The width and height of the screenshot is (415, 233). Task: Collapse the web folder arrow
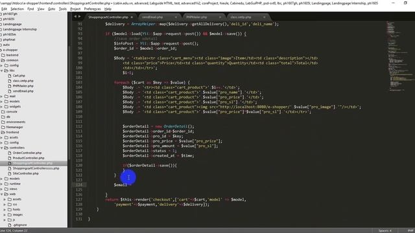coord(1,194)
